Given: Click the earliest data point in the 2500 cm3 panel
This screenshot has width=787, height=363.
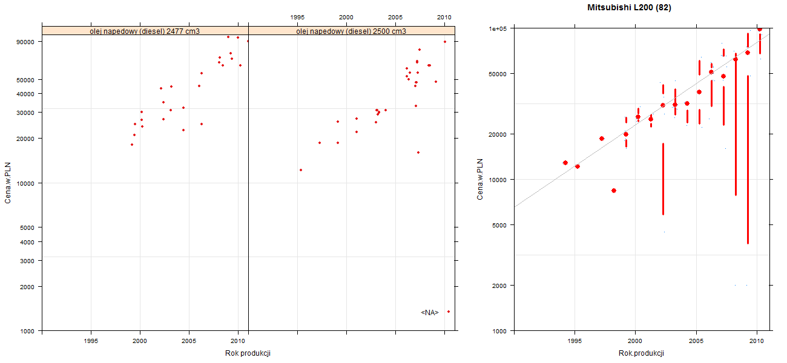Looking at the screenshot, I should 301,170.
